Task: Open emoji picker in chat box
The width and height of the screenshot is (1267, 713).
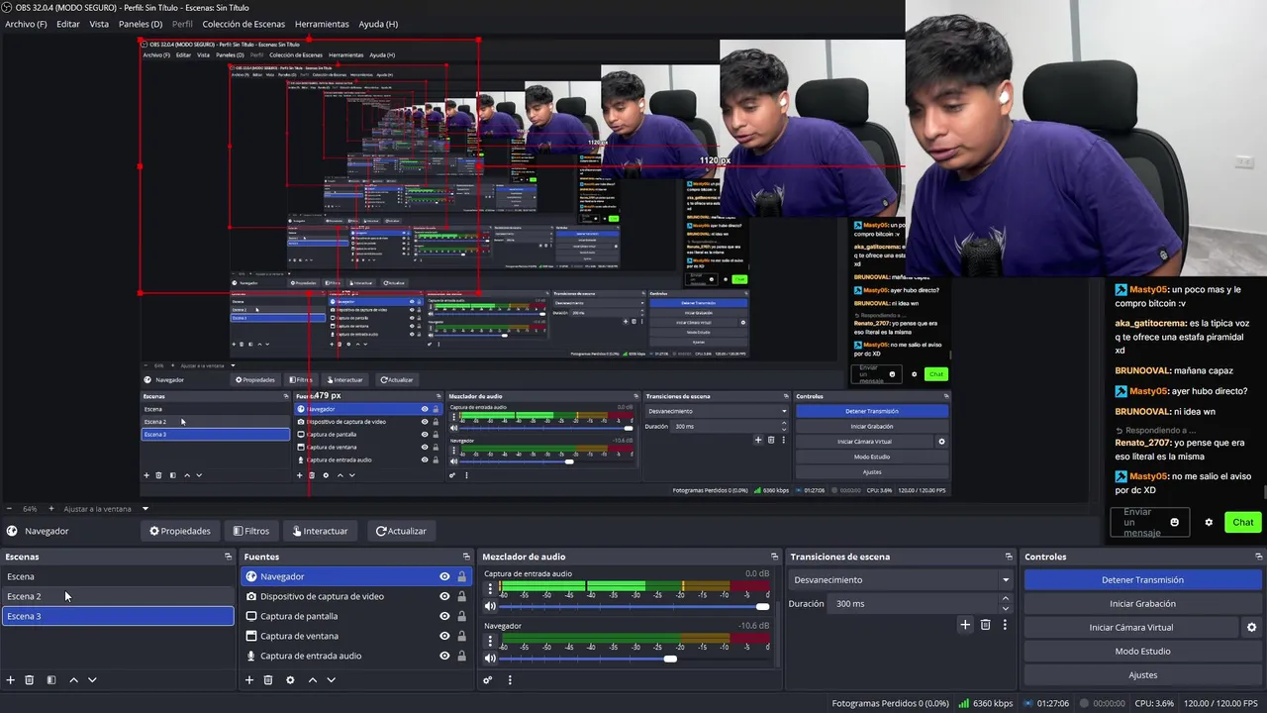Action: [x=1175, y=522]
